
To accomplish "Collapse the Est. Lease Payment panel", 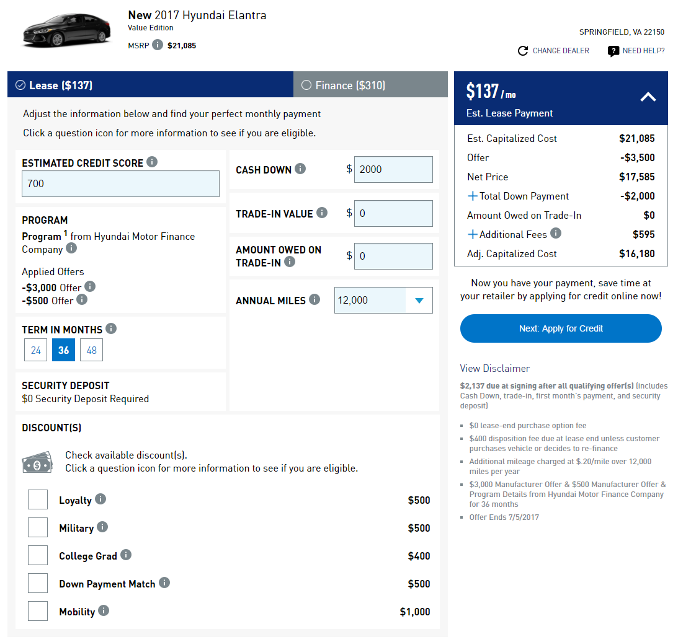I will tap(648, 97).
